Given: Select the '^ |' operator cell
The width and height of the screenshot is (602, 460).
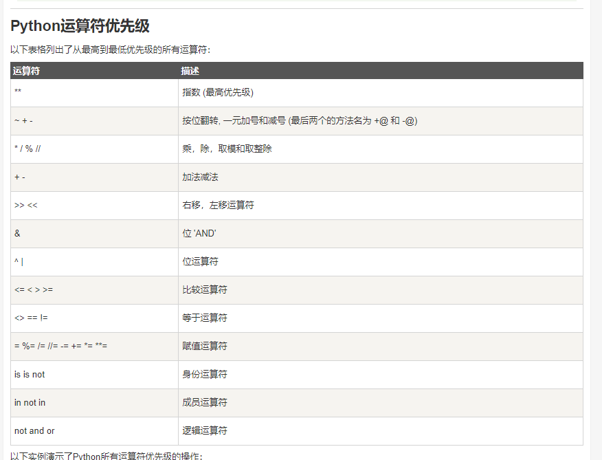Looking at the screenshot, I should point(94,262).
